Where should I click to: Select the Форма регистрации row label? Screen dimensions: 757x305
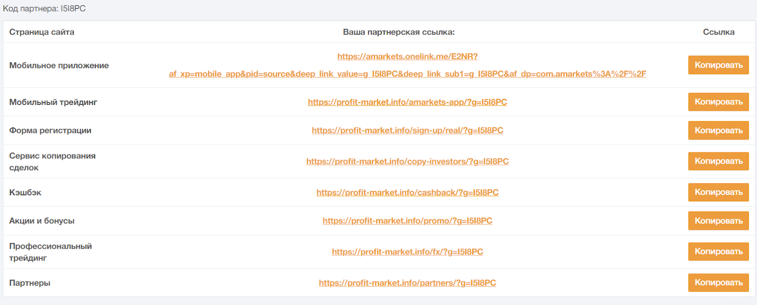coord(50,131)
